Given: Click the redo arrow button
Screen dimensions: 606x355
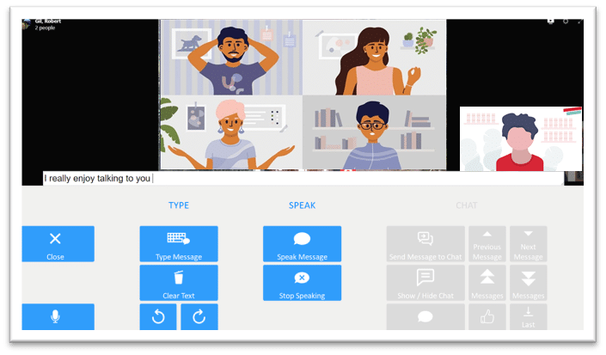Looking at the screenshot, I should (x=199, y=316).
